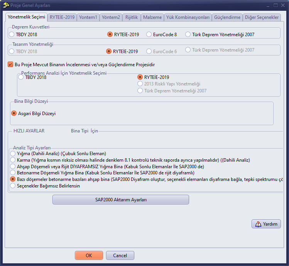Select the Yönetmelik Seçimi tab
This screenshot has height=266, width=289.
pos(26,17)
